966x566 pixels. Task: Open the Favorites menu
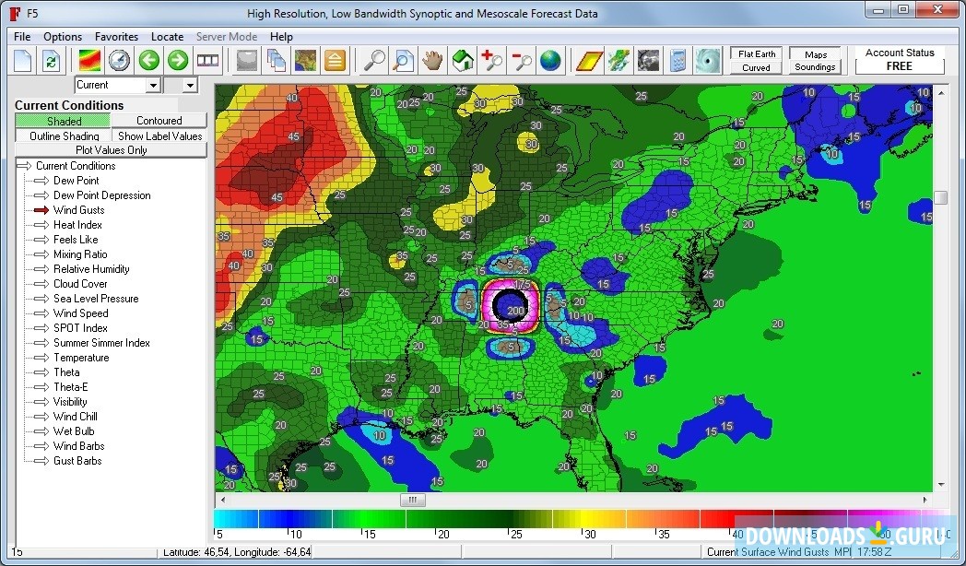(x=116, y=37)
